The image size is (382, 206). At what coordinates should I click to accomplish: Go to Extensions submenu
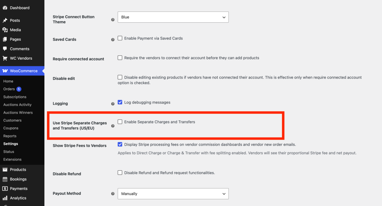(12, 159)
